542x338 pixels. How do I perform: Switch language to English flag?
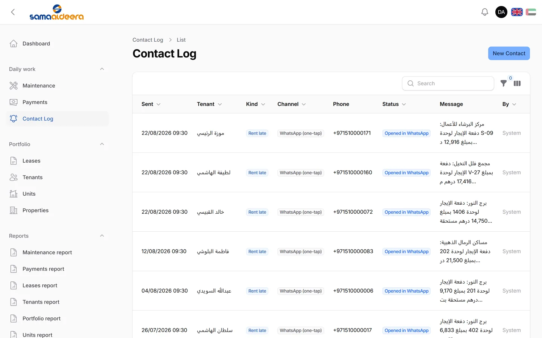pos(517,12)
